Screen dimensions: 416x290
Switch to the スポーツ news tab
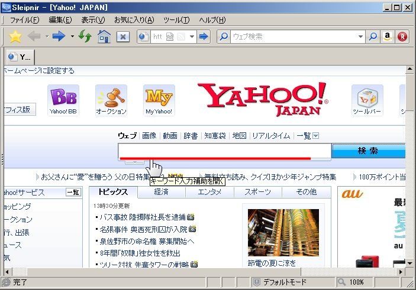[x=257, y=192]
